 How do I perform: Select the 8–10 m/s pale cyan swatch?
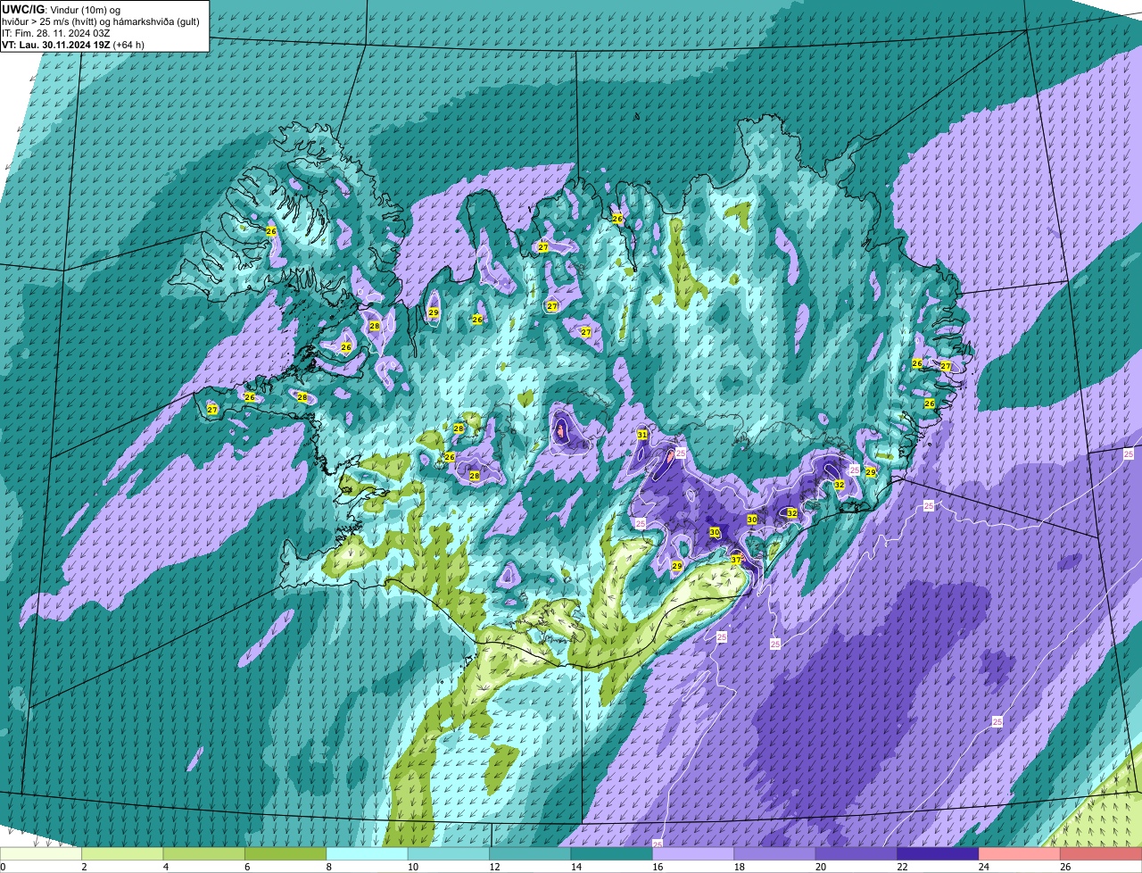(x=368, y=853)
